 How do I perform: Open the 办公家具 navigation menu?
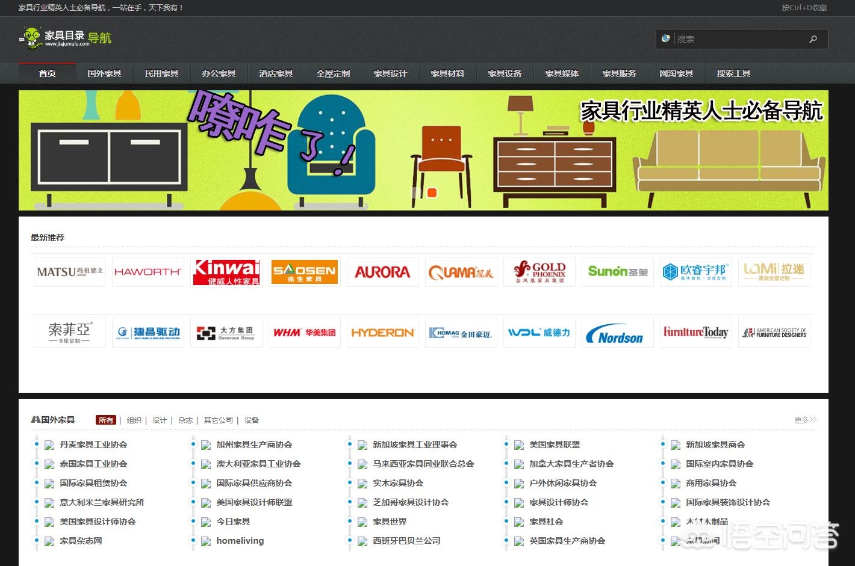coord(219,73)
